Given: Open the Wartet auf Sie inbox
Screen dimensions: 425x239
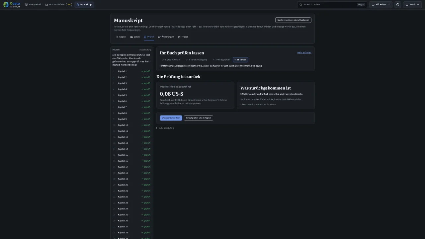Looking at the screenshot, I should pyautogui.click(x=58, y=5).
